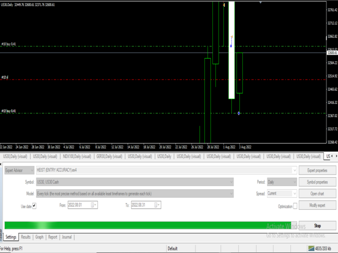Select the #12 buy 0.41 order line label
Viewport: 338px width, 253px height.
(x=8, y=111)
